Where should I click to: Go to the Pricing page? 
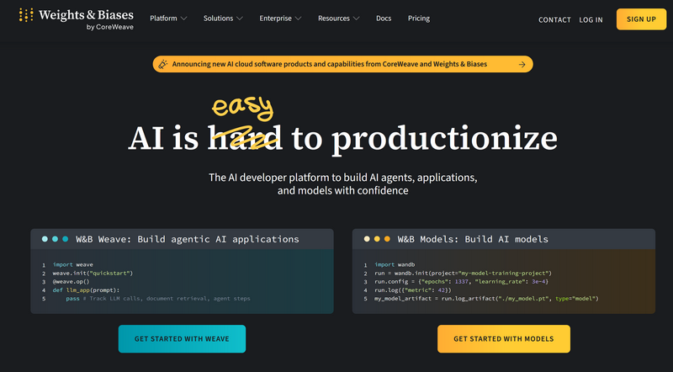[418, 19]
